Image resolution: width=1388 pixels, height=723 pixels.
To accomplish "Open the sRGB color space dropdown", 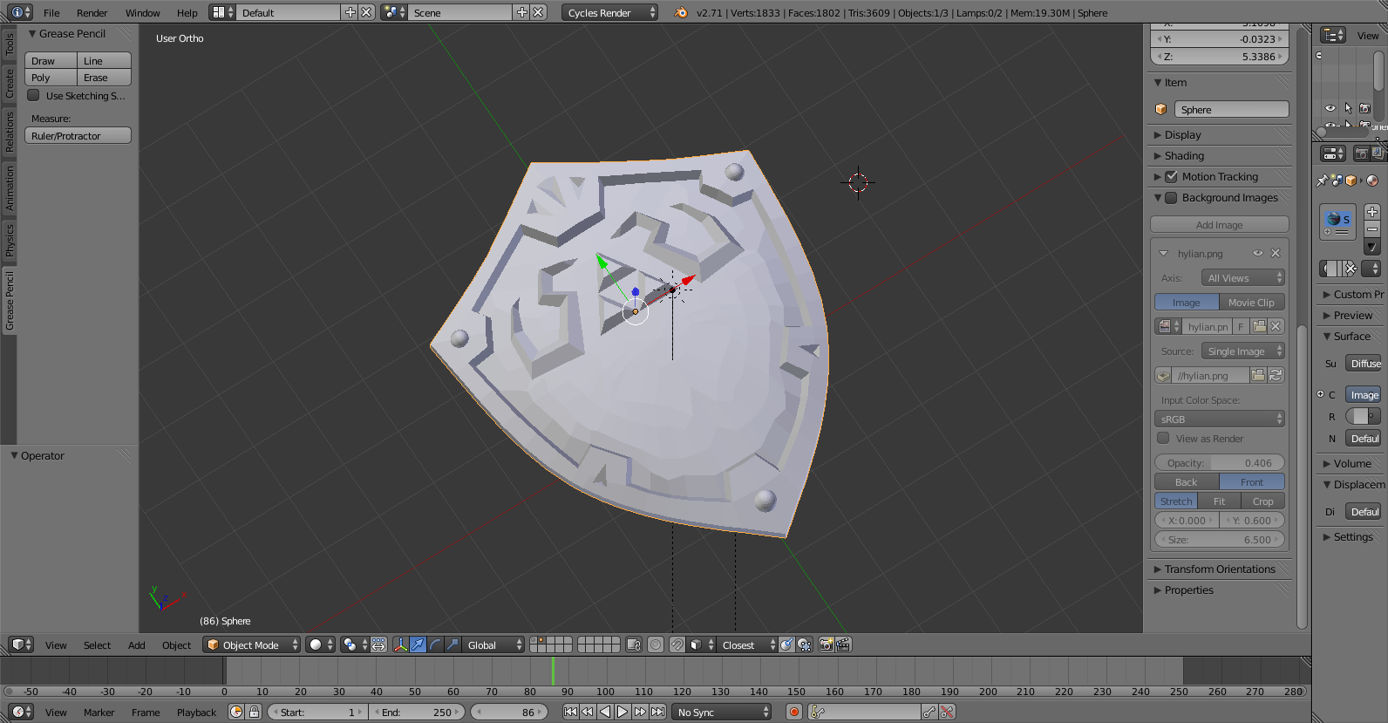I will (1220, 419).
